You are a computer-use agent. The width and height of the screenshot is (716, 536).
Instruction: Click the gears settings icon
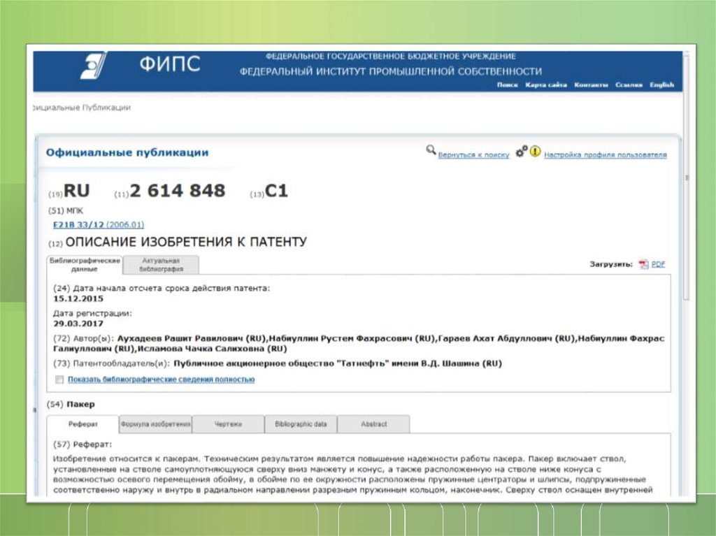521,152
